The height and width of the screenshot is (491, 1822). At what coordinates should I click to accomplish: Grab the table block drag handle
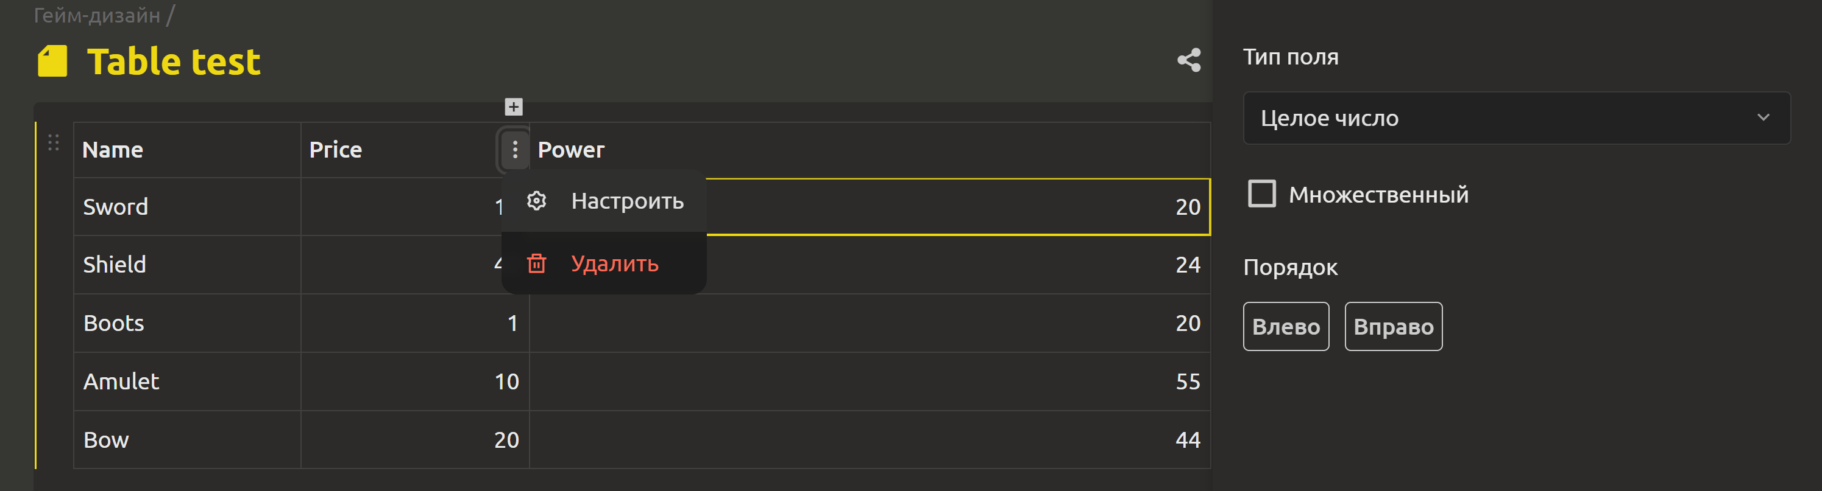(x=53, y=143)
